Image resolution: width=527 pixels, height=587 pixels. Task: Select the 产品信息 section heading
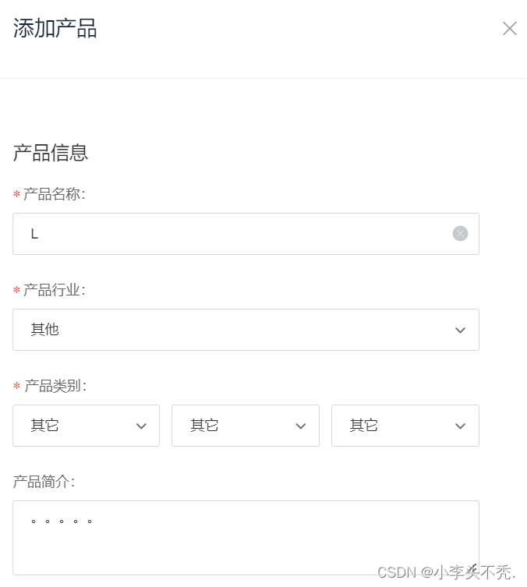51,153
